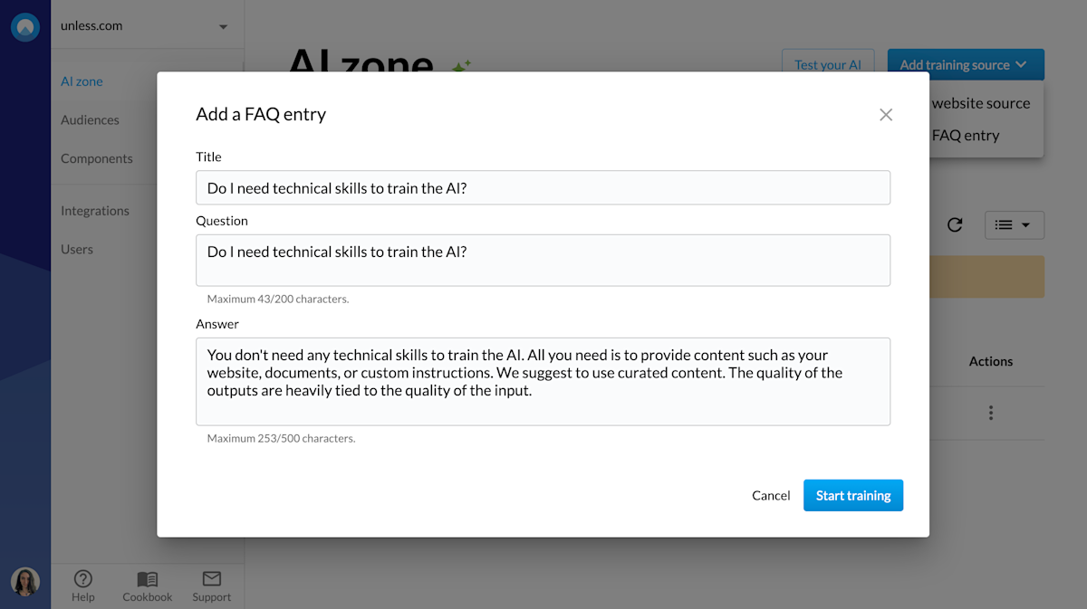The width and height of the screenshot is (1087, 609).
Task: Open the three-dot Actions menu
Action: pos(990,413)
